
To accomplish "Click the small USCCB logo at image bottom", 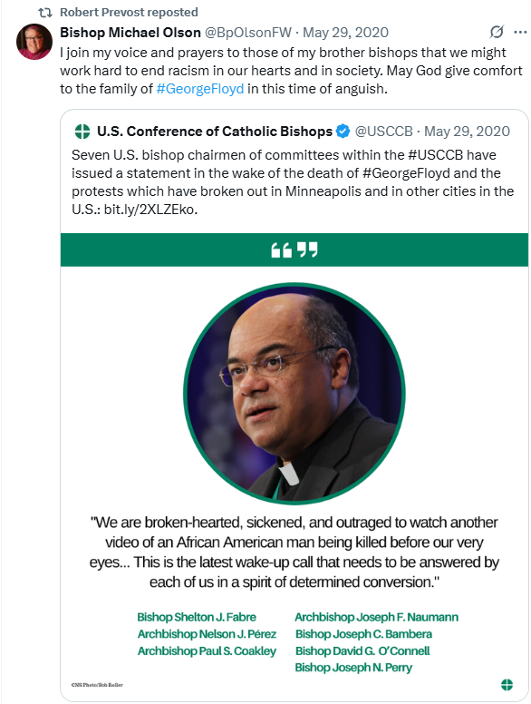I will 507,685.
